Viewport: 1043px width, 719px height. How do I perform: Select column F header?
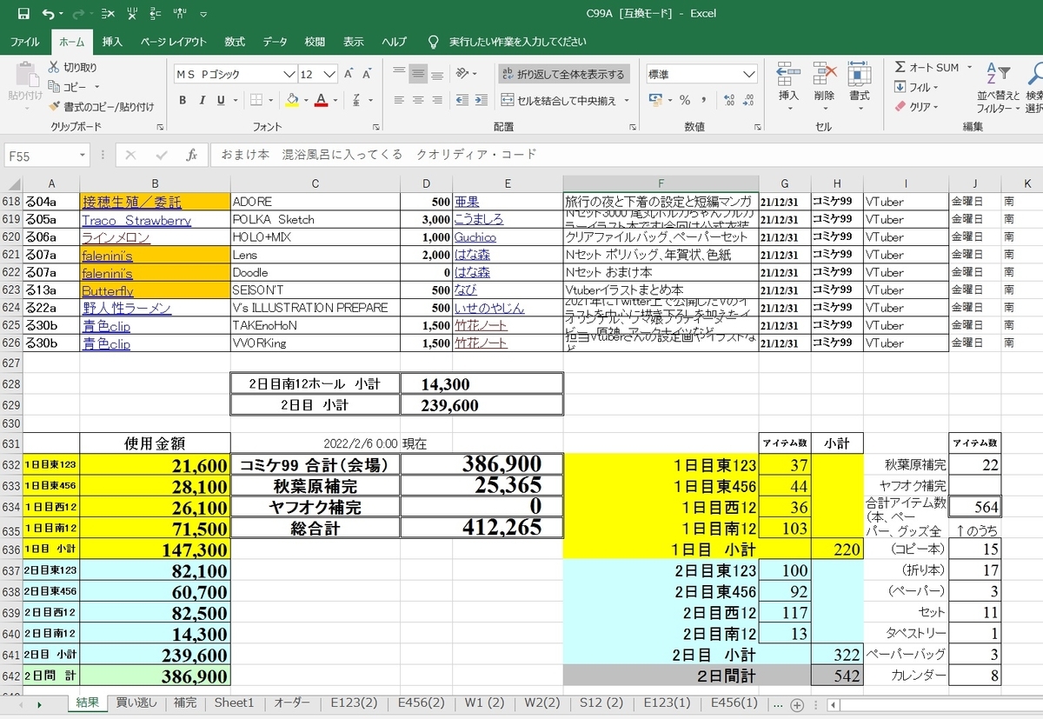(x=661, y=183)
